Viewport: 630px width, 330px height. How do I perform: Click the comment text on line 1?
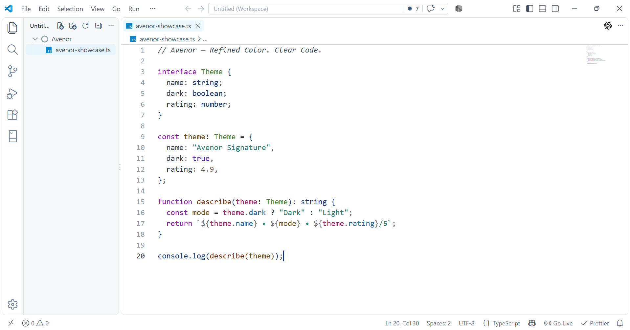click(x=239, y=50)
